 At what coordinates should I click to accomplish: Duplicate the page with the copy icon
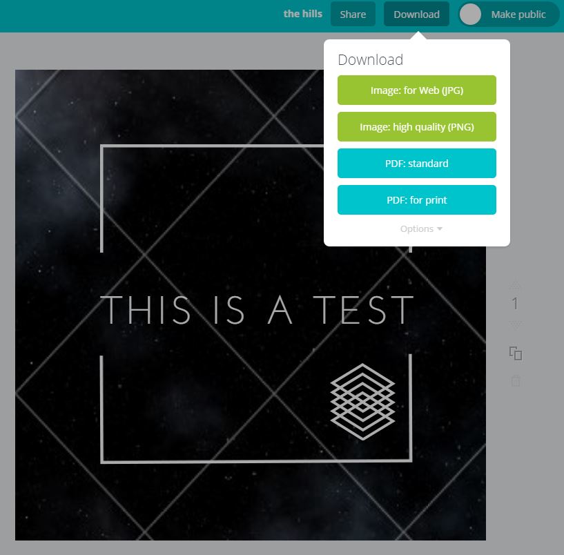click(x=516, y=353)
